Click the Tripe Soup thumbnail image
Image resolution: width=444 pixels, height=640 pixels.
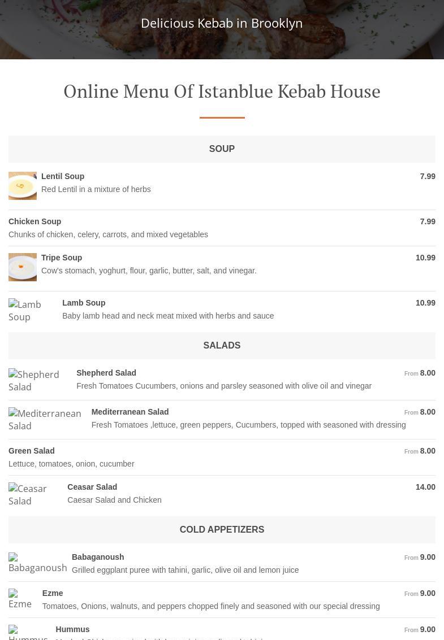23,267
